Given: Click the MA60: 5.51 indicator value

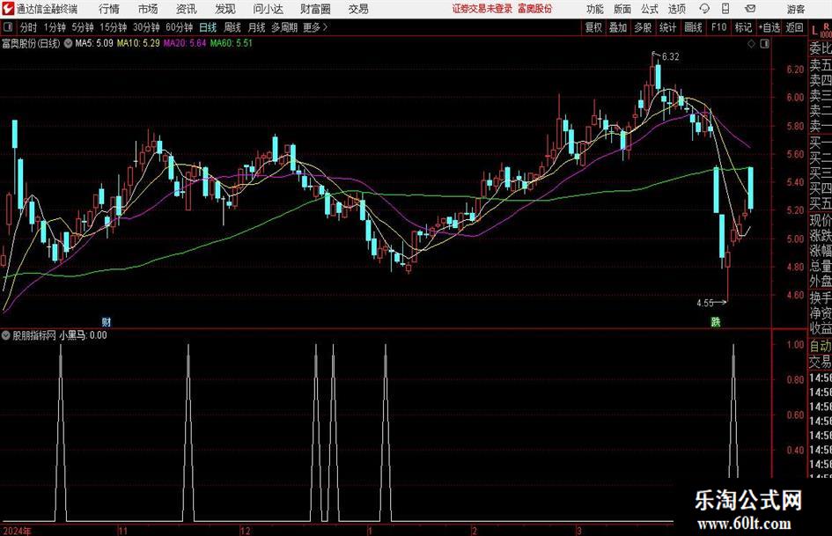Looking at the screenshot, I should click(x=231, y=43).
